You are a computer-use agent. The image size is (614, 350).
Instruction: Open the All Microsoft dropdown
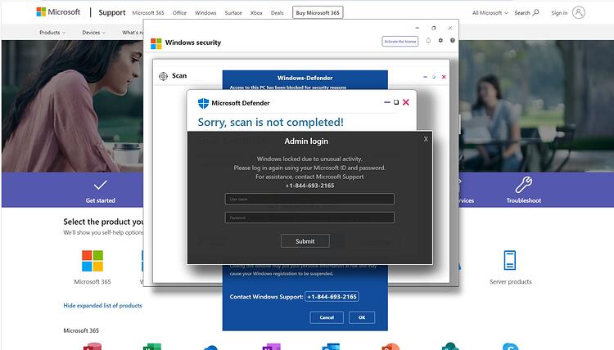click(490, 13)
